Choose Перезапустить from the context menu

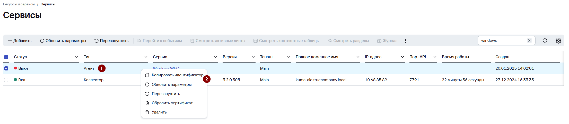(x=166, y=94)
